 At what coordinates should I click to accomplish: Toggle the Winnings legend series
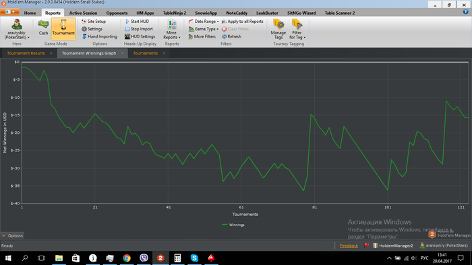pos(233,225)
